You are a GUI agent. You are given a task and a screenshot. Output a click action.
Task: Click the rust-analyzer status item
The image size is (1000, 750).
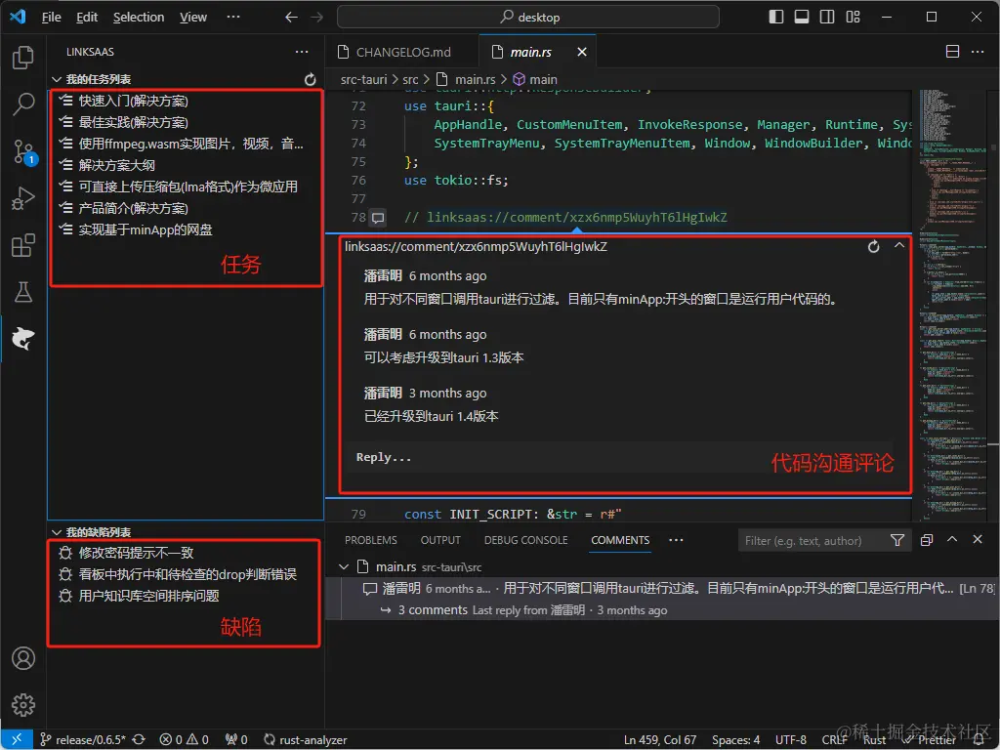click(x=306, y=740)
